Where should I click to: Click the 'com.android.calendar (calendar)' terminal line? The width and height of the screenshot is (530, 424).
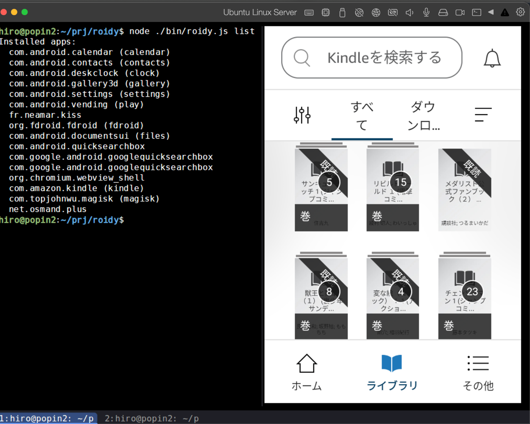(89, 52)
